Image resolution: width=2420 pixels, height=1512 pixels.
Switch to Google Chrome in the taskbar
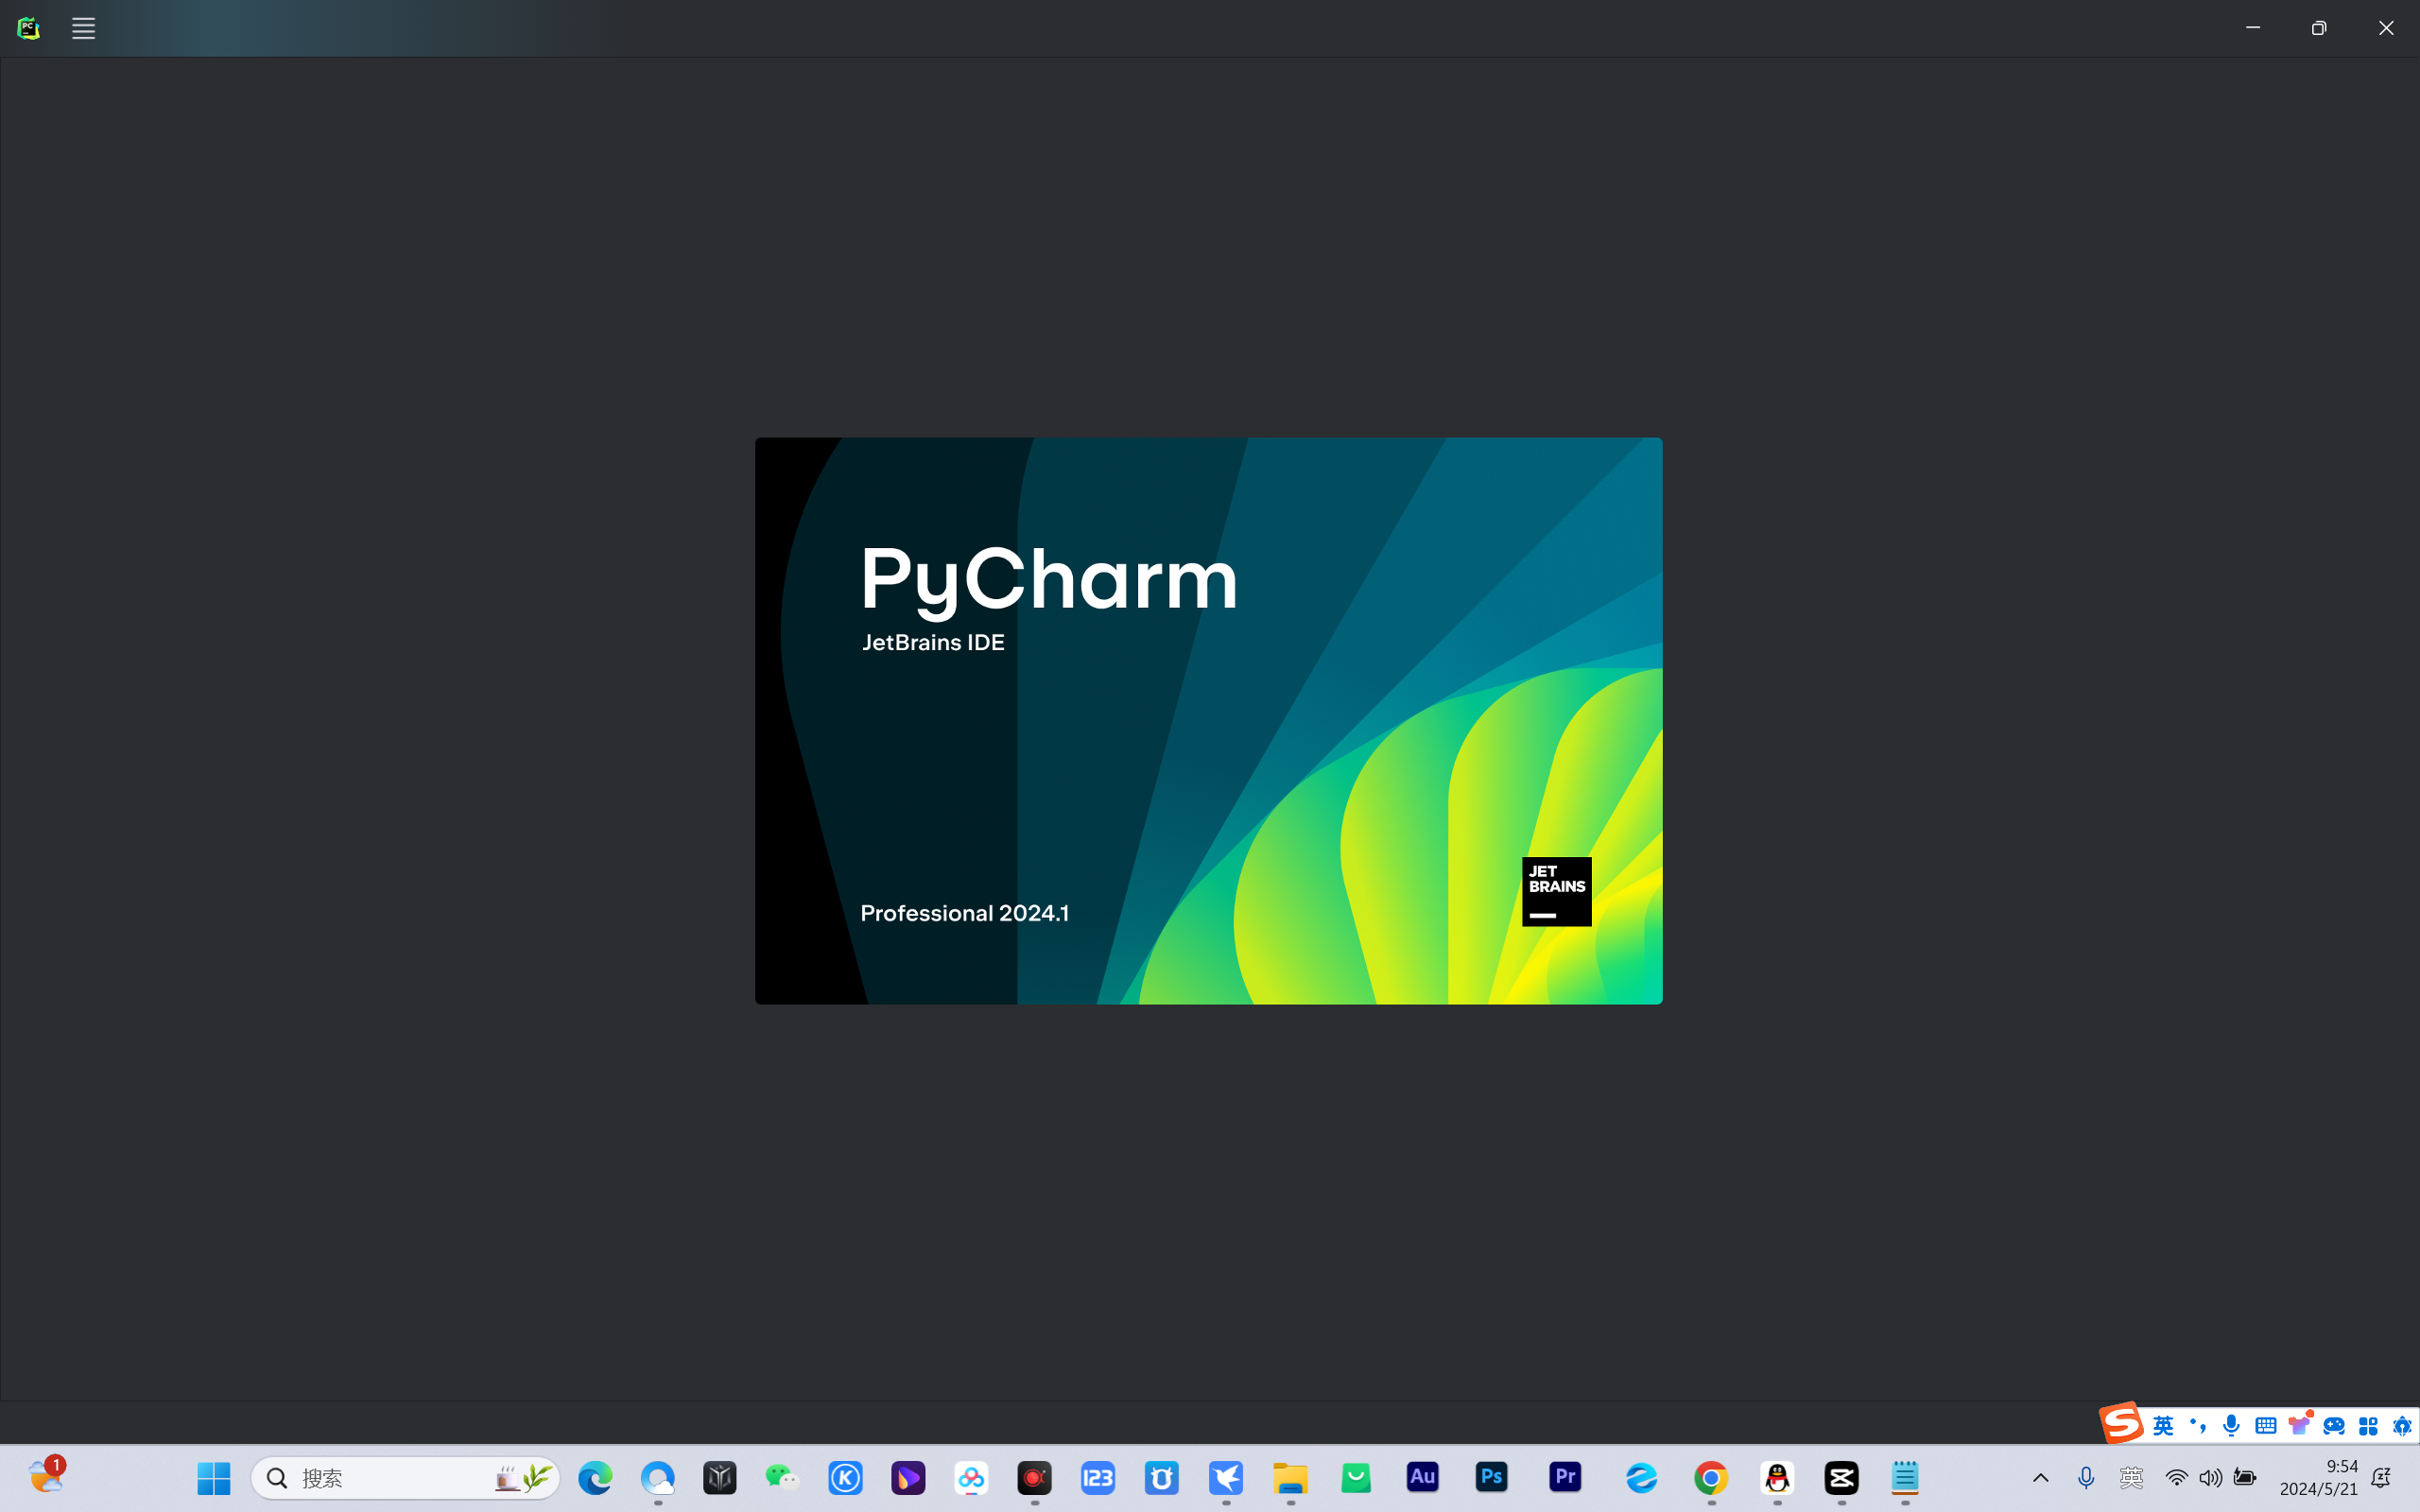click(1711, 1477)
